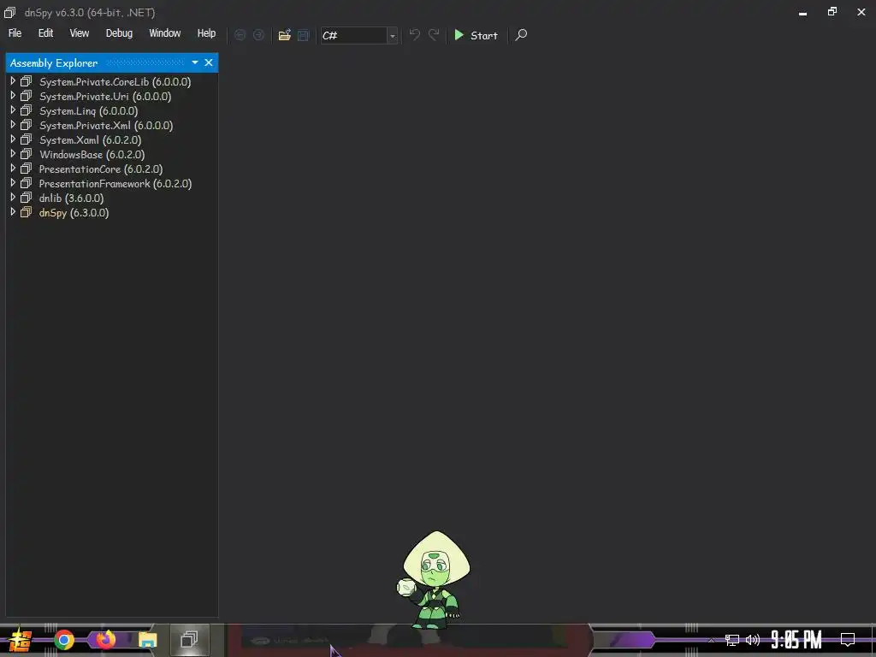Select System.Xaml (6.0.2.0) text
Image resolution: width=876 pixels, height=657 pixels.
point(90,139)
